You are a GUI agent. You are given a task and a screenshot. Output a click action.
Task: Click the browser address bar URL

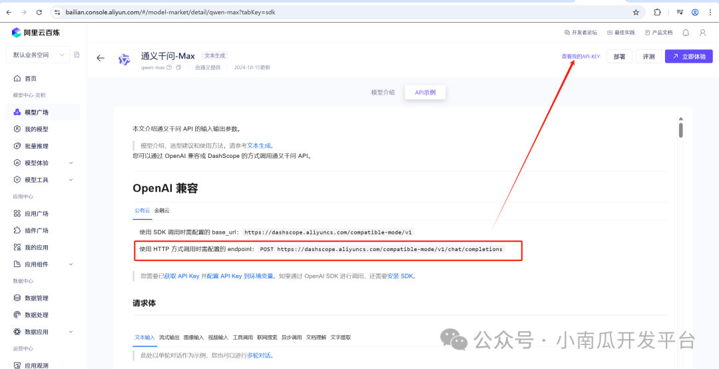pyautogui.click(x=169, y=13)
